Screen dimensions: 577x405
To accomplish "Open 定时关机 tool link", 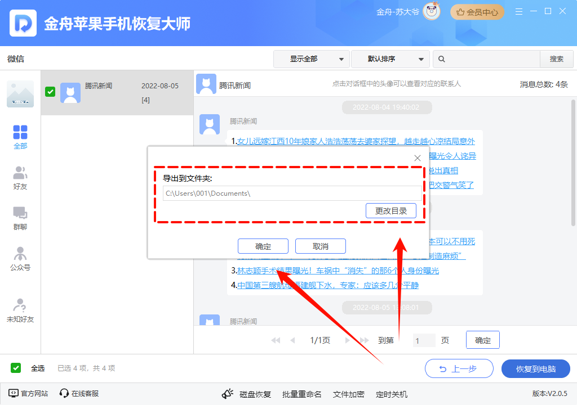I will (x=392, y=394).
